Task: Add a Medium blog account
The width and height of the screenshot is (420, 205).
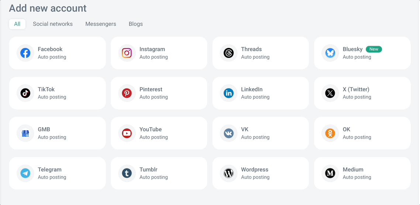Action: (x=362, y=173)
